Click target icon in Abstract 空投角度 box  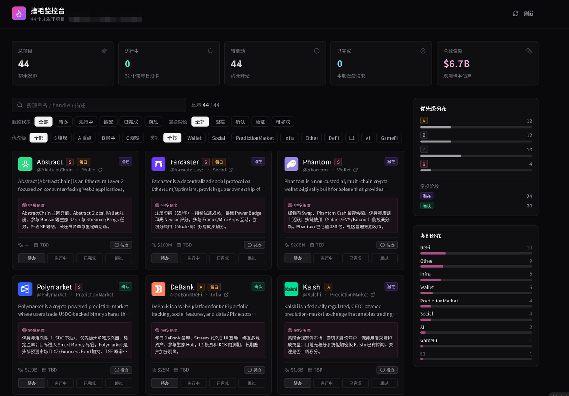(x=25, y=206)
